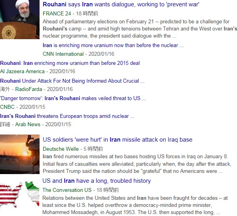Screen dimensions: 237x216
Task: Open 'Danger tomorrow' Rouhani veiled threat article
Action: 73,99
